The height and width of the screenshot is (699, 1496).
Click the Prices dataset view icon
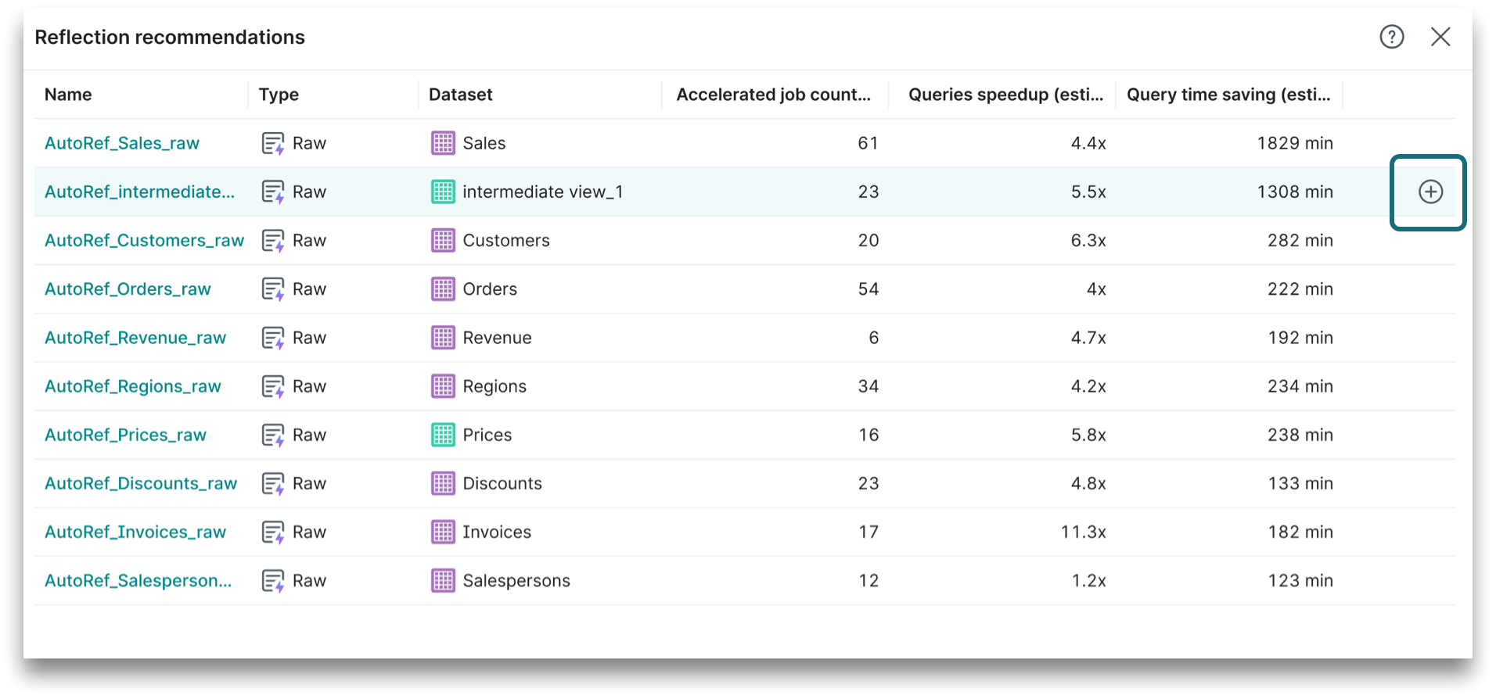[443, 435]
